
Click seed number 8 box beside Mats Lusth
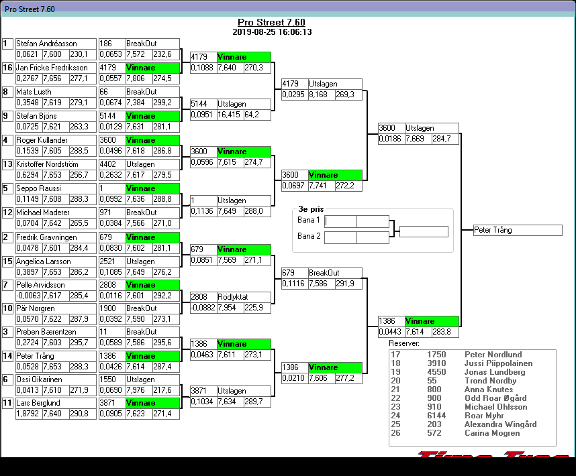(7, 92)
